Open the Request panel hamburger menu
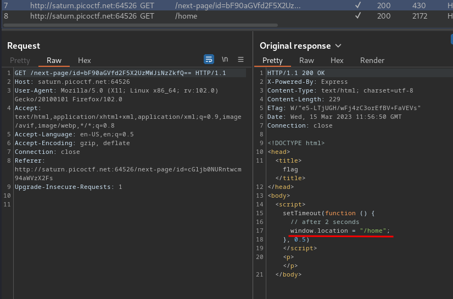Screen dimensions: 453x299 (x=241, y=59)
